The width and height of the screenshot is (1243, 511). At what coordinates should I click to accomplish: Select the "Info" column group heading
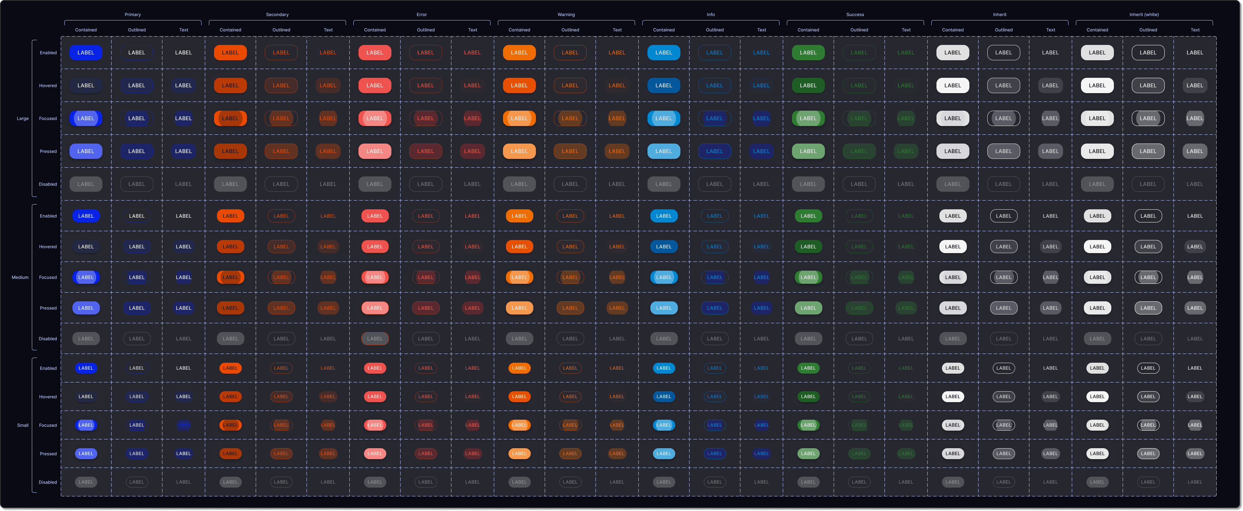[x=711, y=15]
